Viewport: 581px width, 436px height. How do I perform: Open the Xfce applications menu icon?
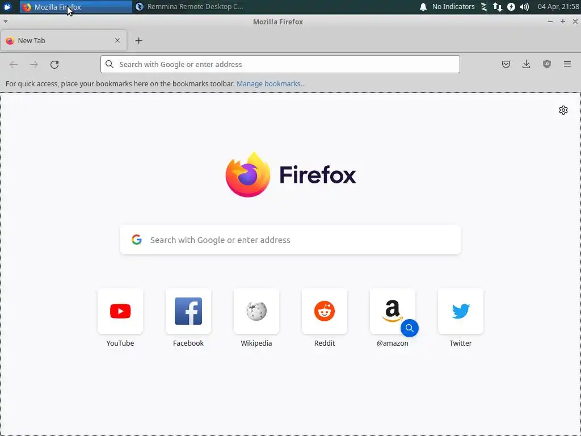coord(8,7)
